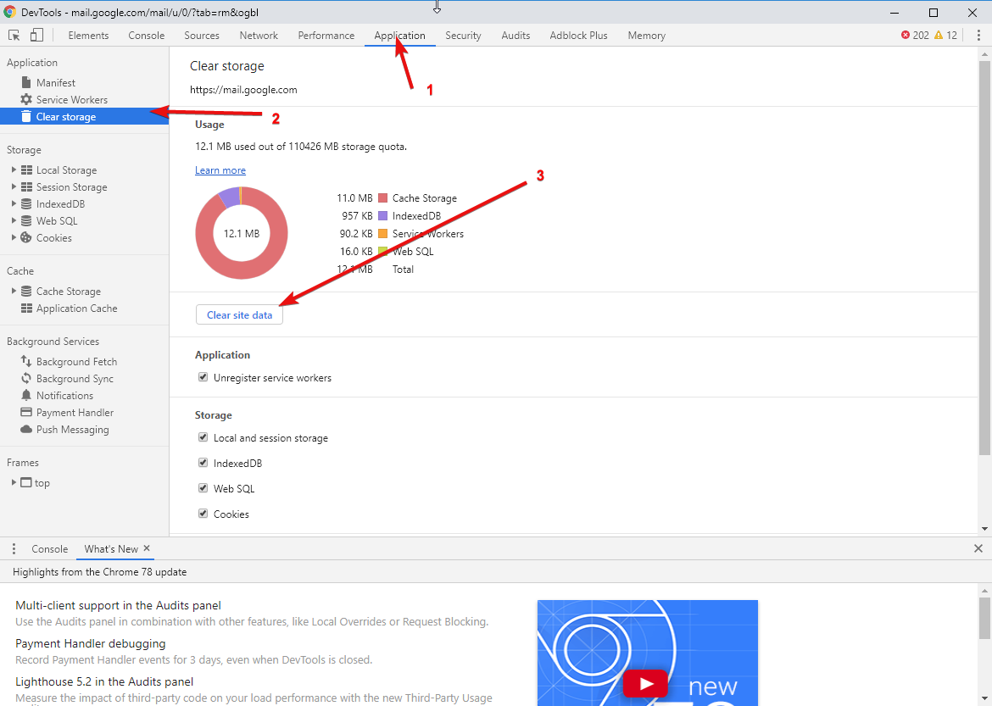
Task: Select the inspect element picker icon
Action: tap(14, 36)
